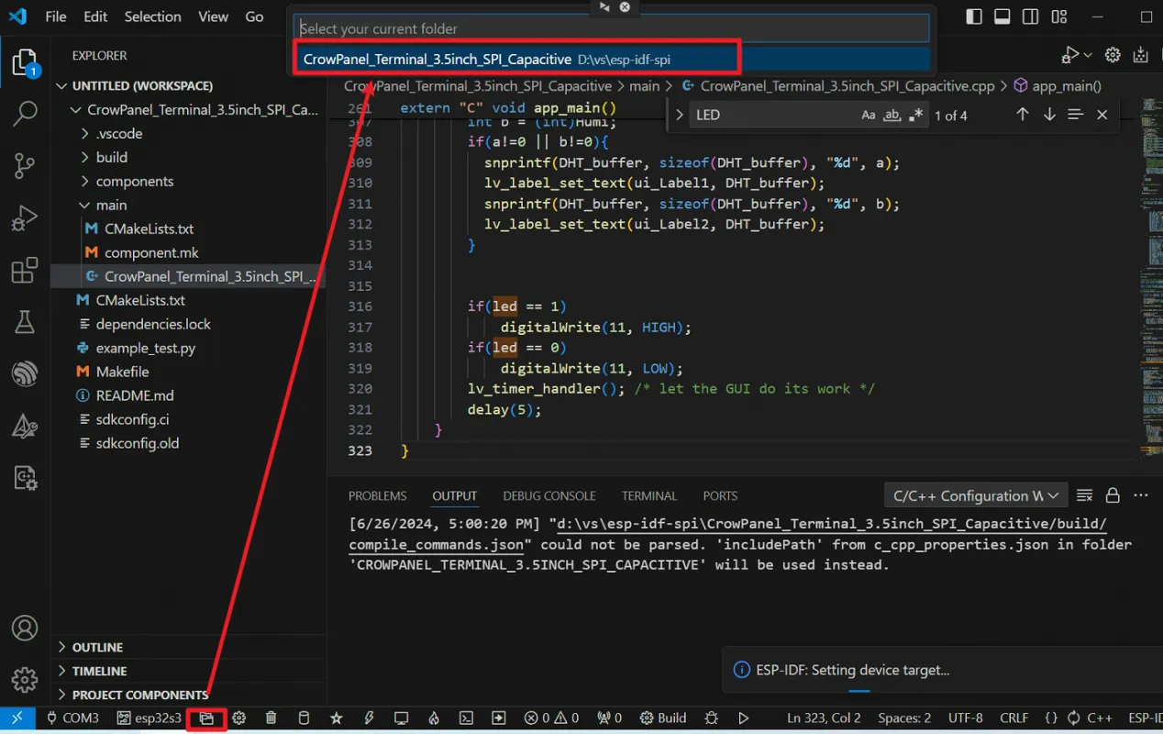Click the debug bug icon in status bar
Screen dimensions: 1163x734
(x=711, y=718)
